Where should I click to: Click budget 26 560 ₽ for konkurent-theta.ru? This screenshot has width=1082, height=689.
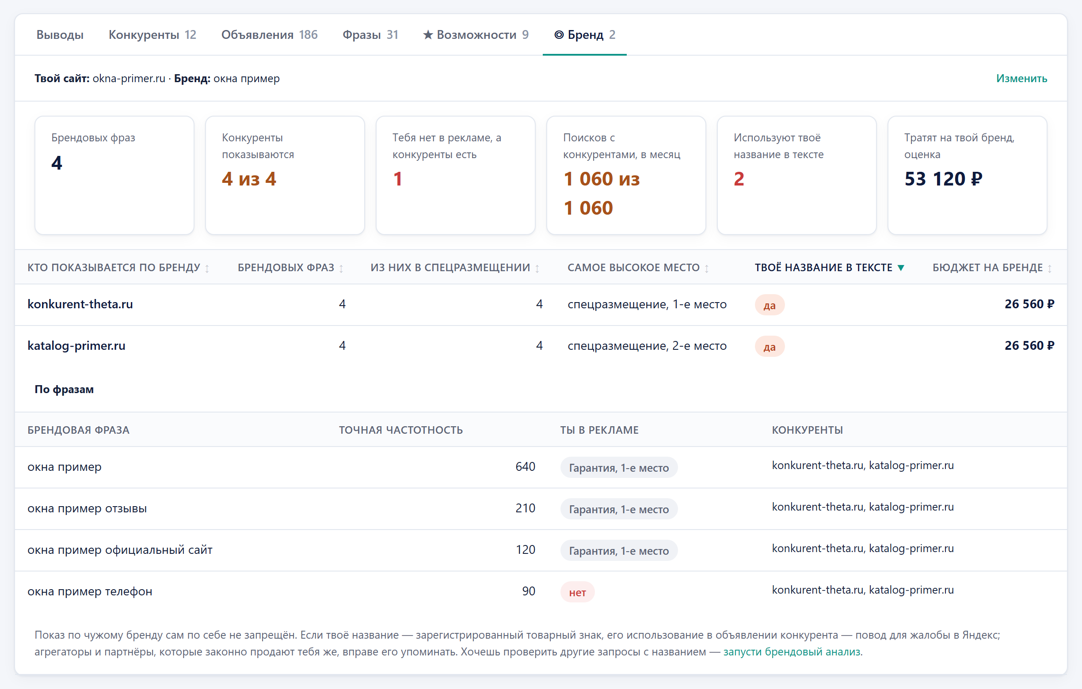pos(1029,304)
